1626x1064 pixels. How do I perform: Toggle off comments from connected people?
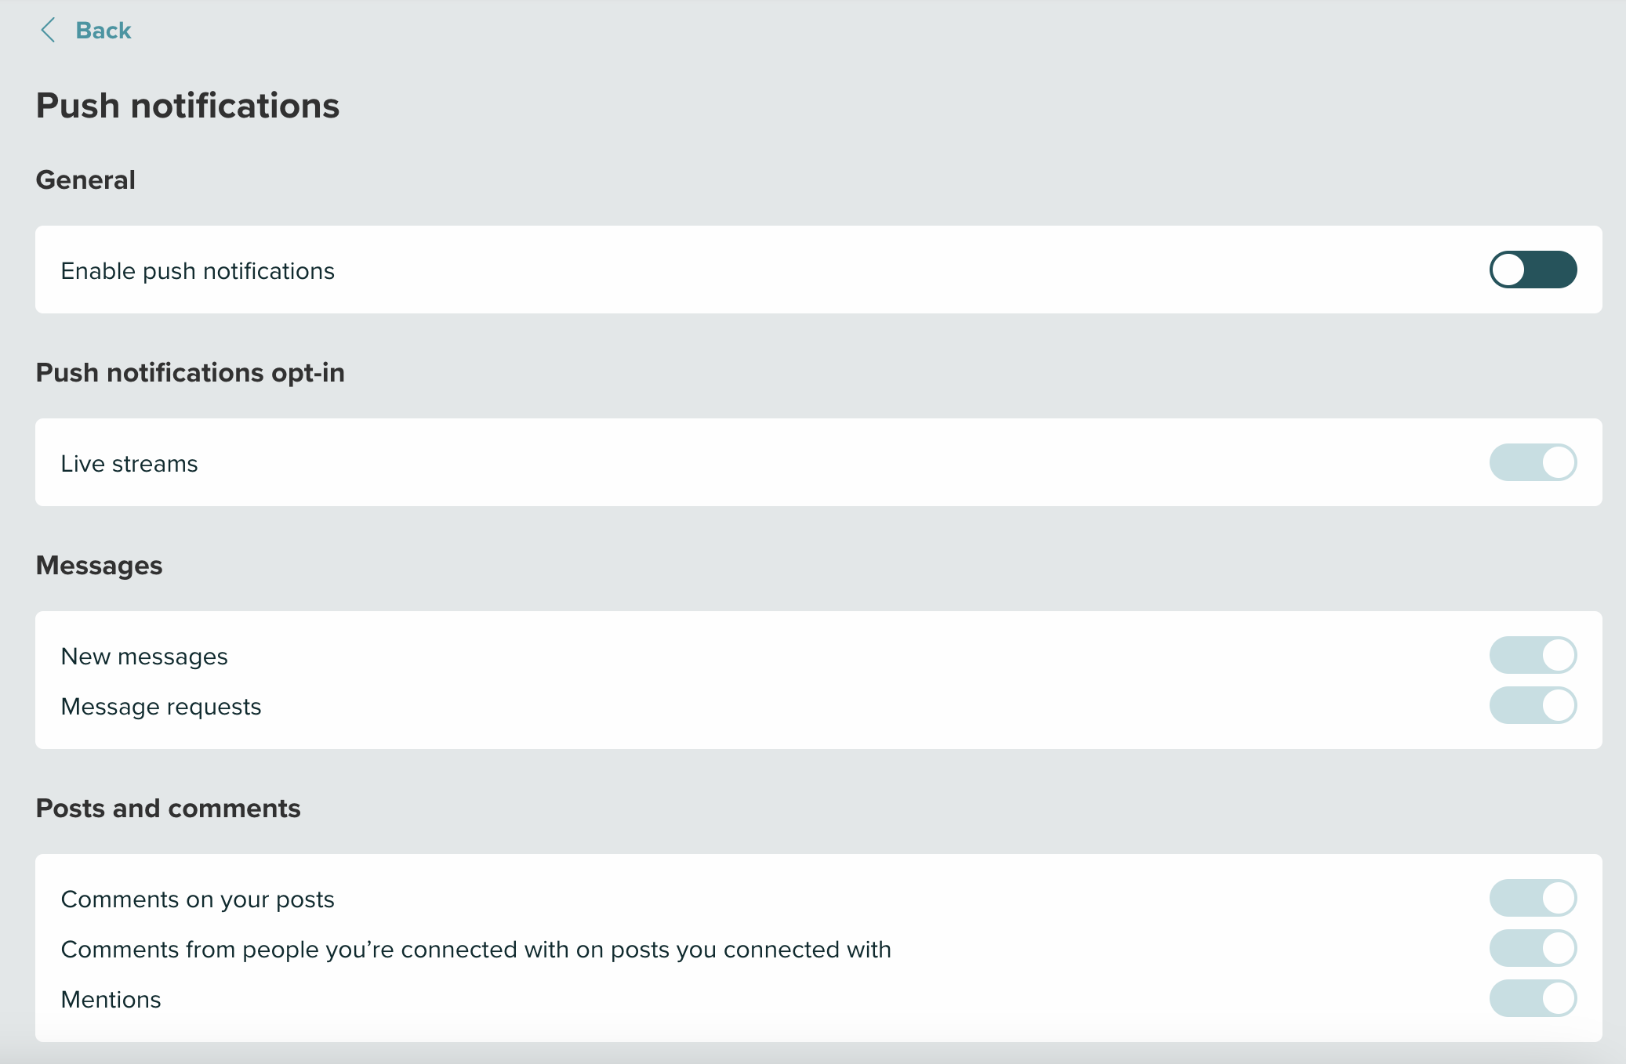pyautogui.click(x=1533, y=948)
